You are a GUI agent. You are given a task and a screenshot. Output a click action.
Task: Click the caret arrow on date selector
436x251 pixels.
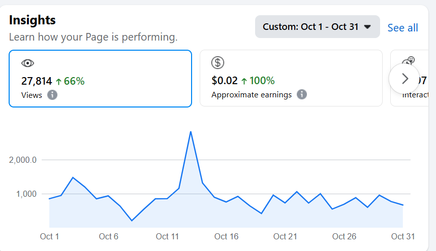point(368,27)
